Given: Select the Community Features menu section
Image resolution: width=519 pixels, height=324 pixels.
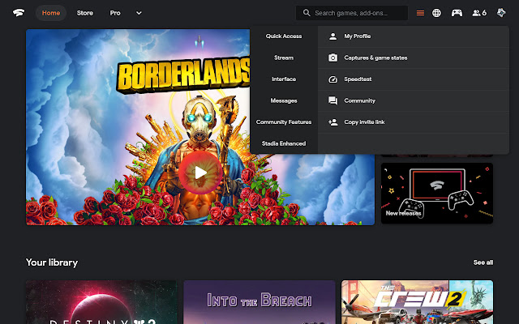Looking at the screenshot, I should pyautogui.click(x=284, y=122).
